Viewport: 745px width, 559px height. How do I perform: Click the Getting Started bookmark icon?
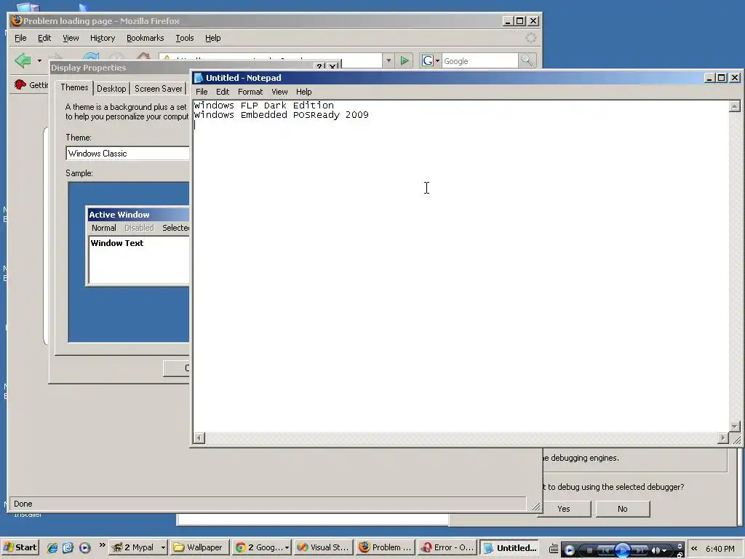click(x=20, y=84)
